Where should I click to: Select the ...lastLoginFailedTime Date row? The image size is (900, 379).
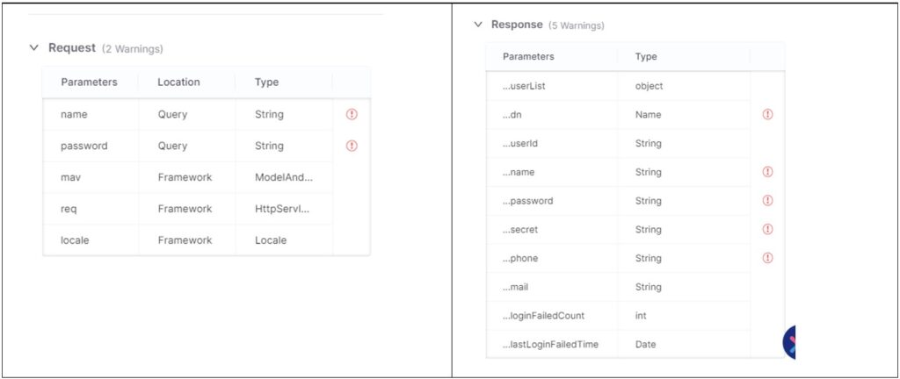click(617, 344)
